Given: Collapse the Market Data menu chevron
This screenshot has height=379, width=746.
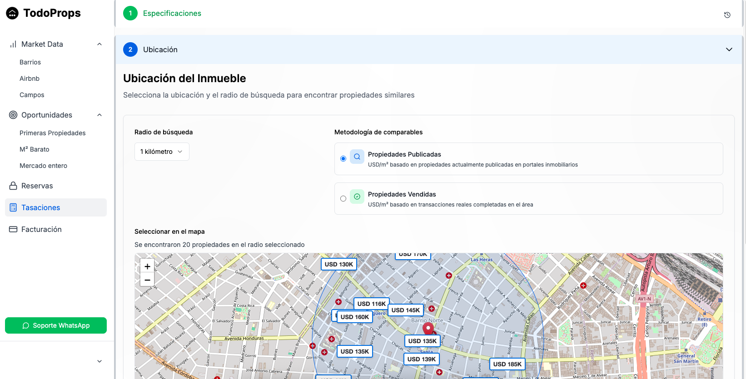Looking at the screenshot, I should pos(99,44).
